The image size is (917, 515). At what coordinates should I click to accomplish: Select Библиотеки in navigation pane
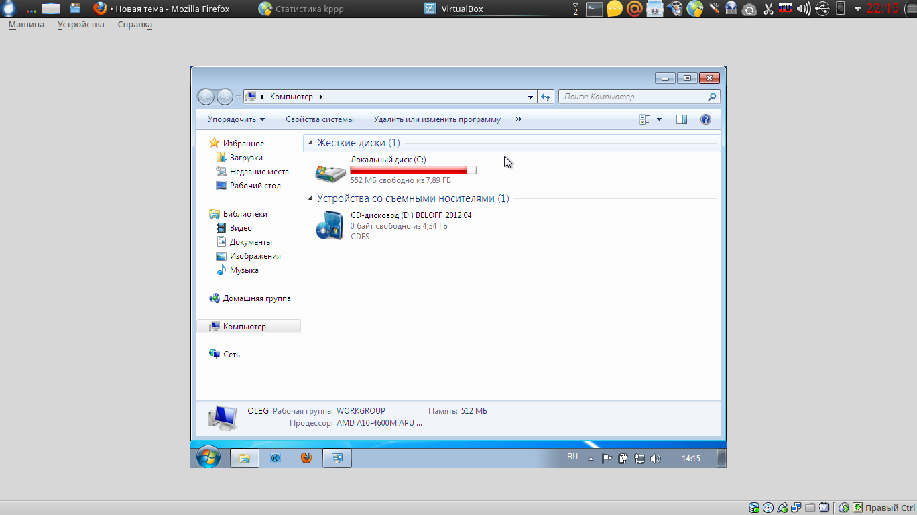pyautogui.click(x=245, y=213)
